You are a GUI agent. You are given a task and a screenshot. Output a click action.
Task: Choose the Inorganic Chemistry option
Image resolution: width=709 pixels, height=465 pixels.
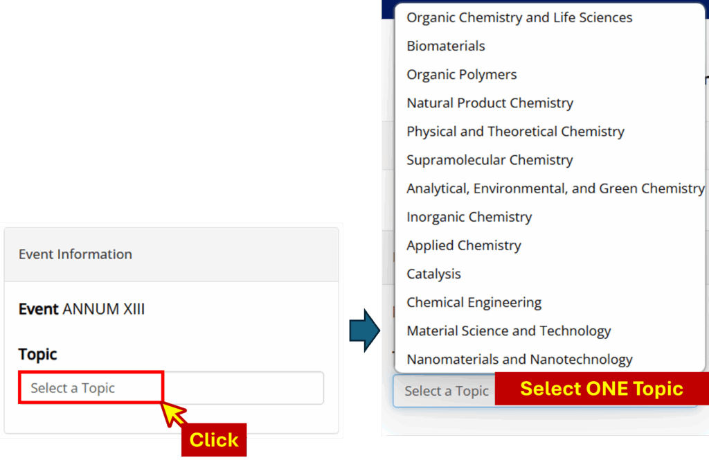469,217
